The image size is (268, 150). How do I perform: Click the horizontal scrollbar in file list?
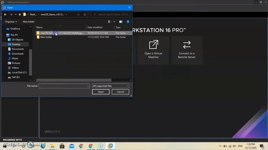click(x=74, y=80)
